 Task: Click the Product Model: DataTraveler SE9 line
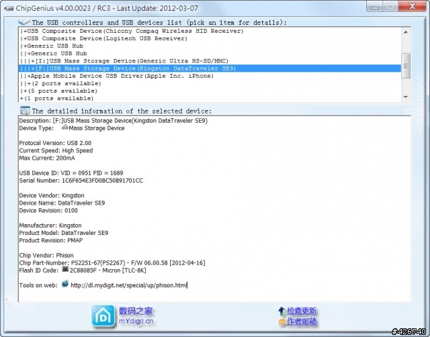64,233
